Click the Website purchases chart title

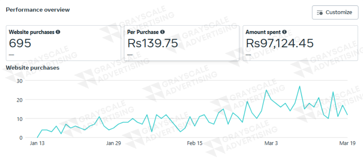click(x=33, y=67)
